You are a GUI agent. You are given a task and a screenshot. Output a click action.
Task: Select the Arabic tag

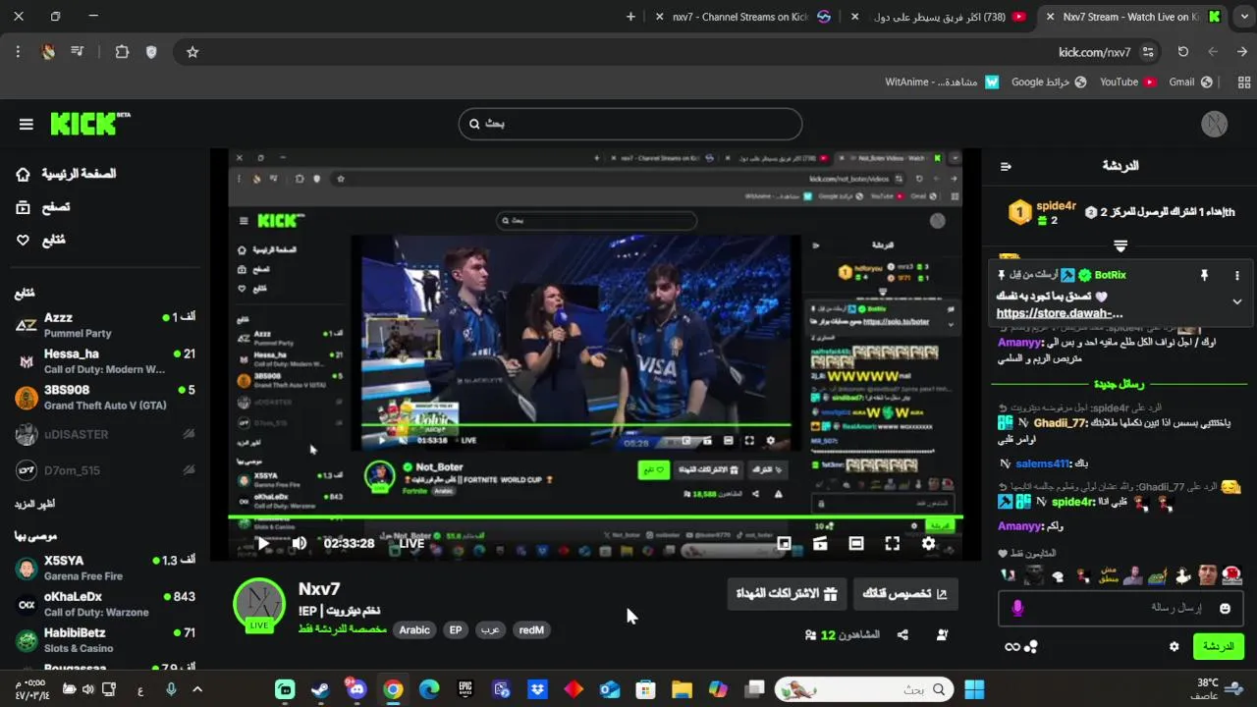414,630
